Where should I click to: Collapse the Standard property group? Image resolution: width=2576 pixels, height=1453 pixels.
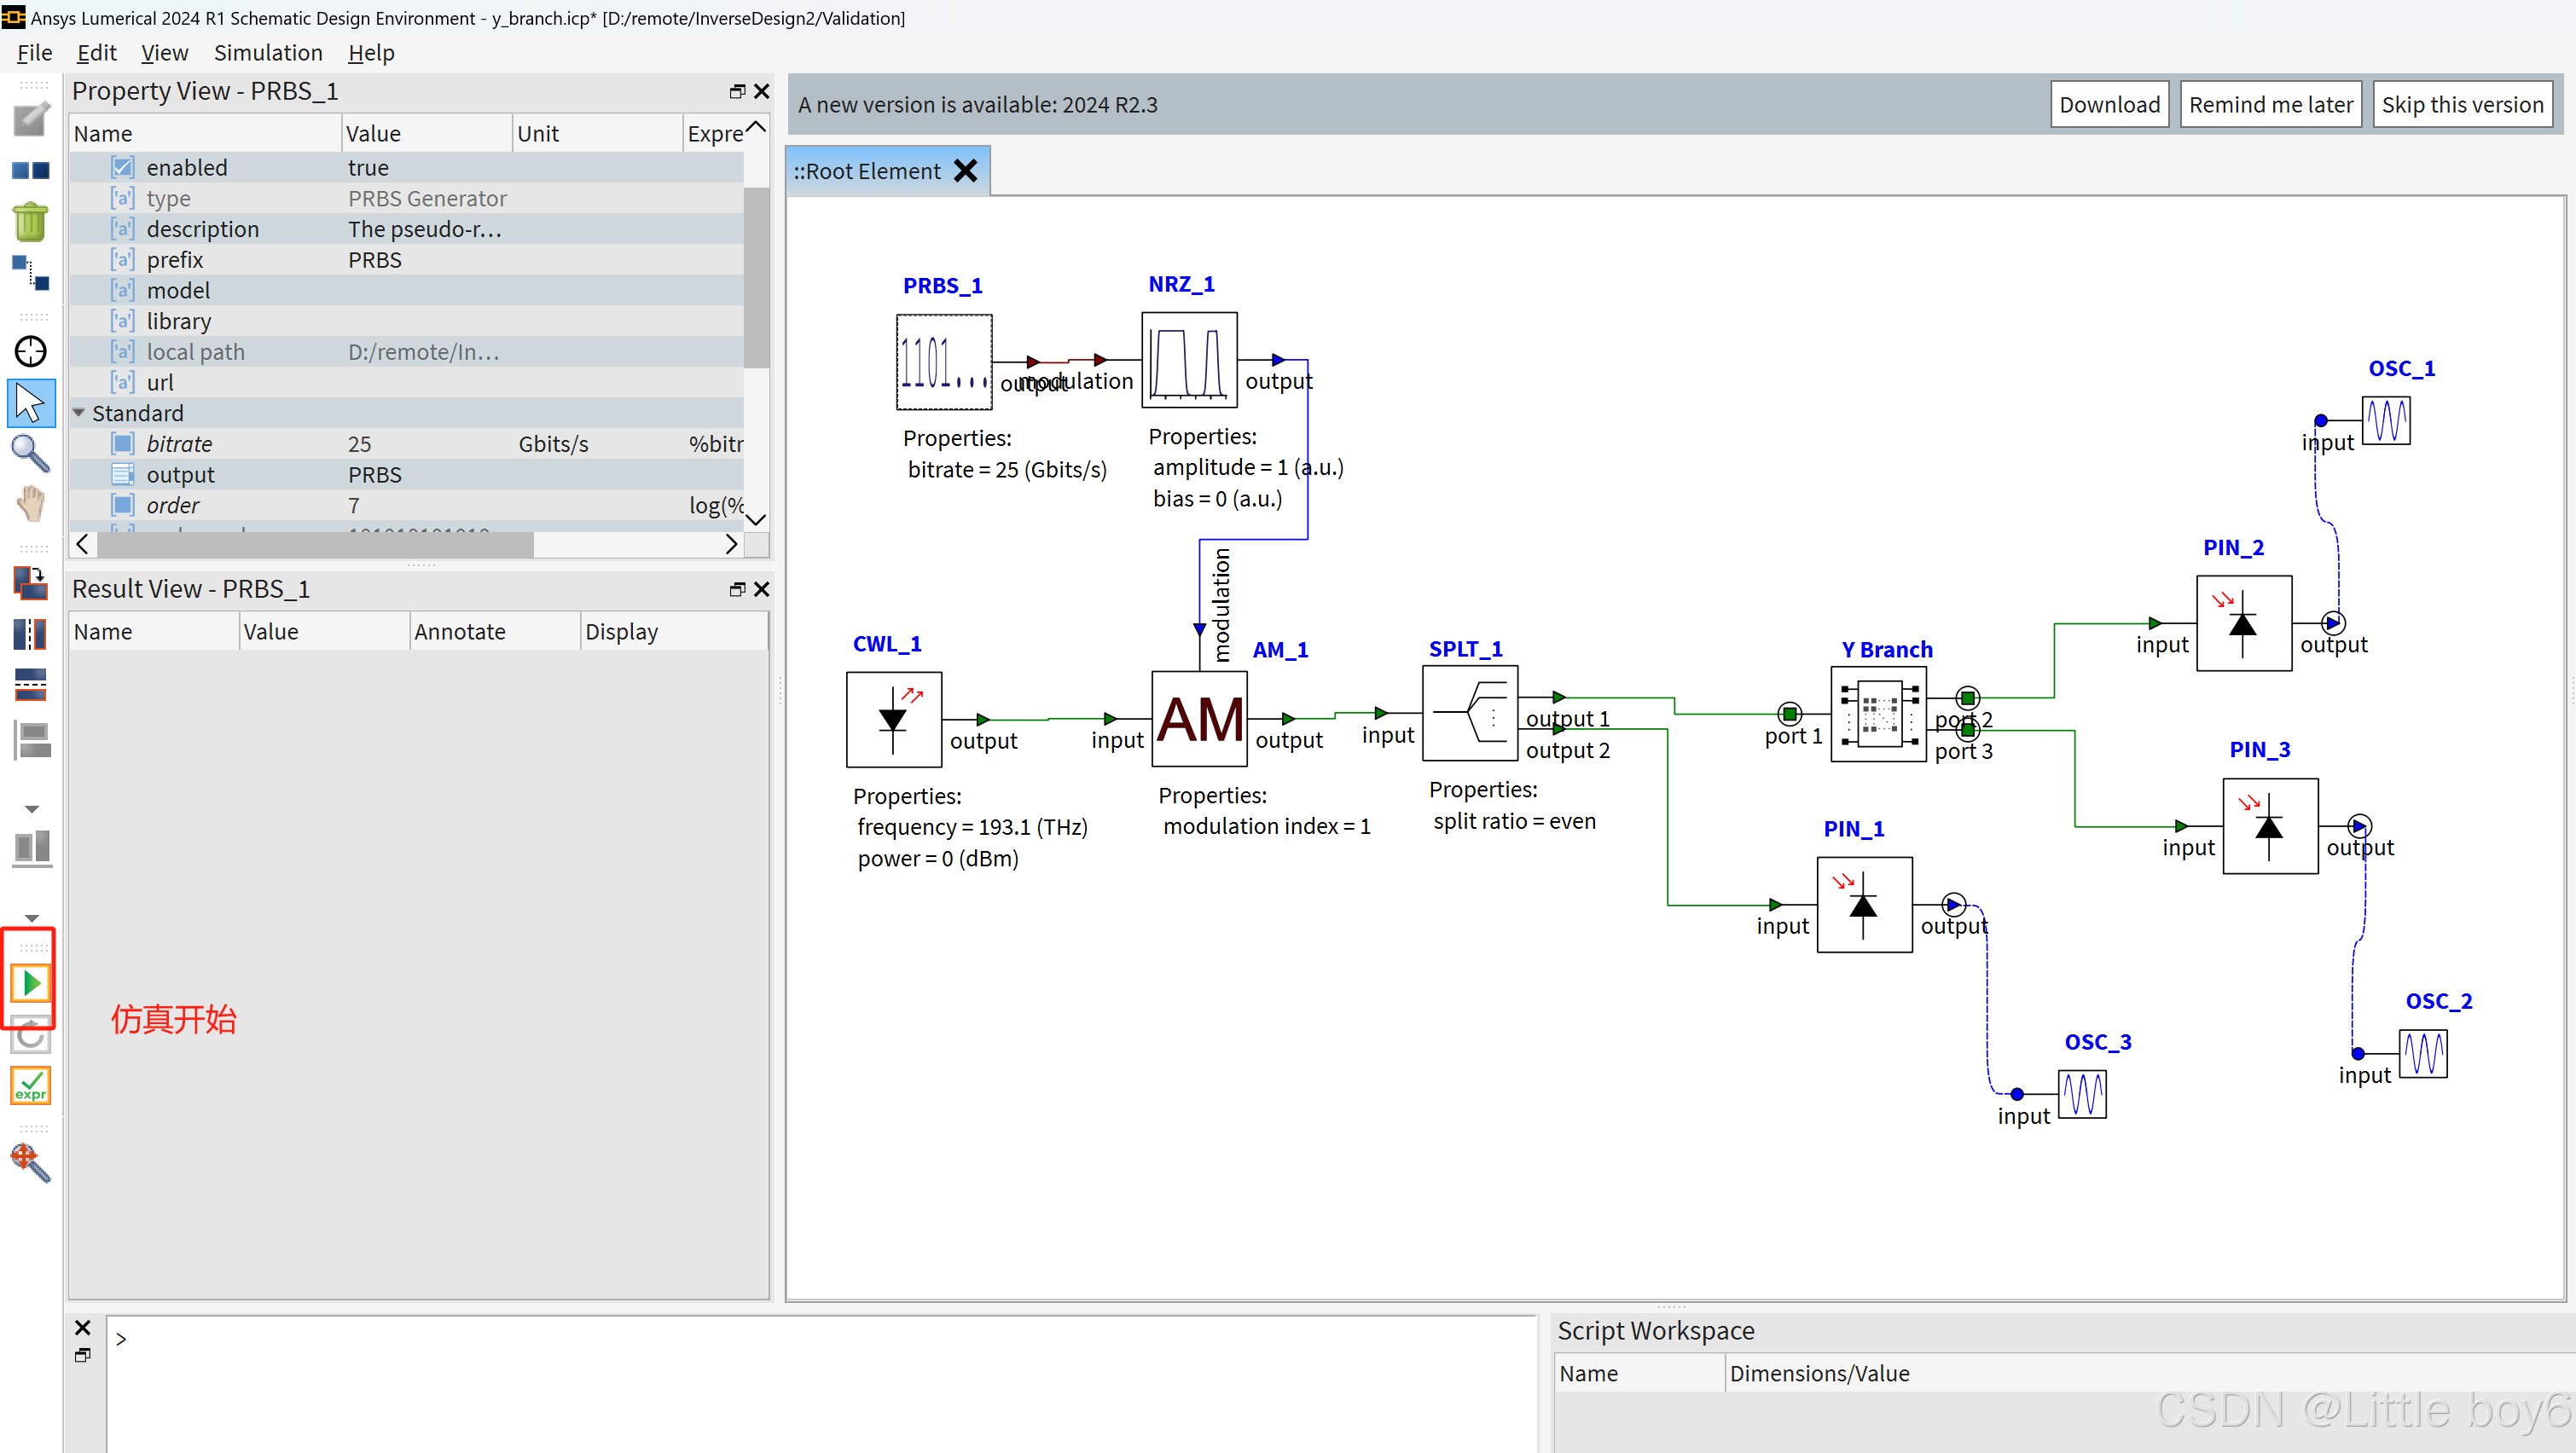coord(79,413)
